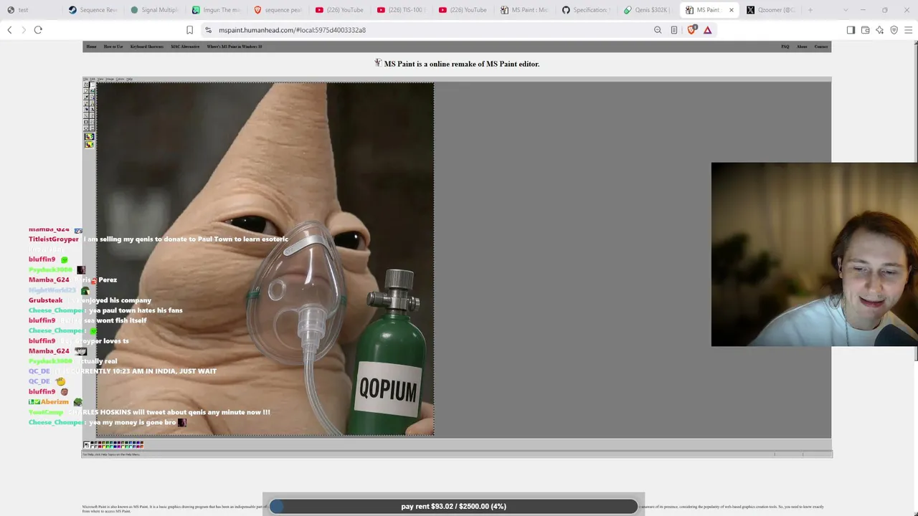Open Brave Shields lion icon
This screenshot has height=516, width=918.
[x=691, y=30]
